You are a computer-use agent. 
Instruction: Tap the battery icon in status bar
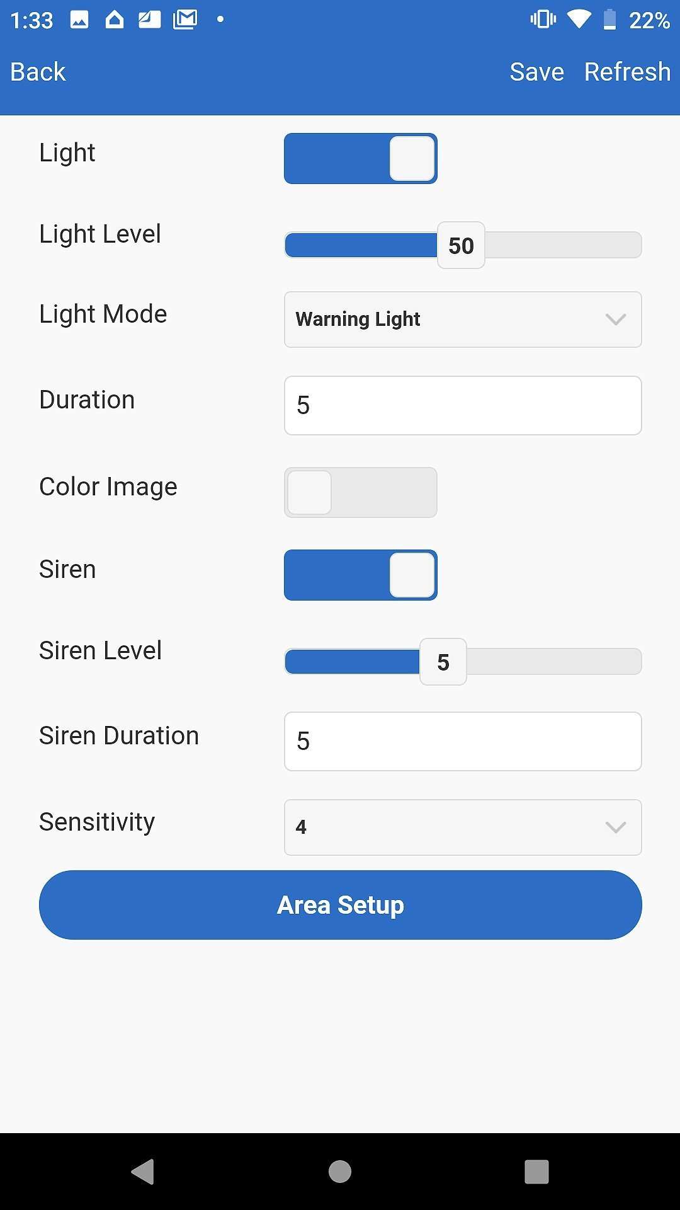pyautogui.click(x=609, y=20)
